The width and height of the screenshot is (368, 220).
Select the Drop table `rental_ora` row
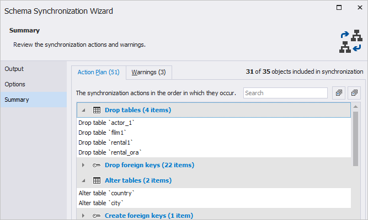click(x=214, y=152)
